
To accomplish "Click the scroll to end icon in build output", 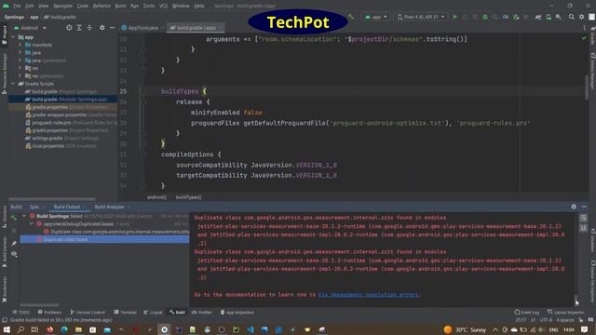I will click(584, 227).
